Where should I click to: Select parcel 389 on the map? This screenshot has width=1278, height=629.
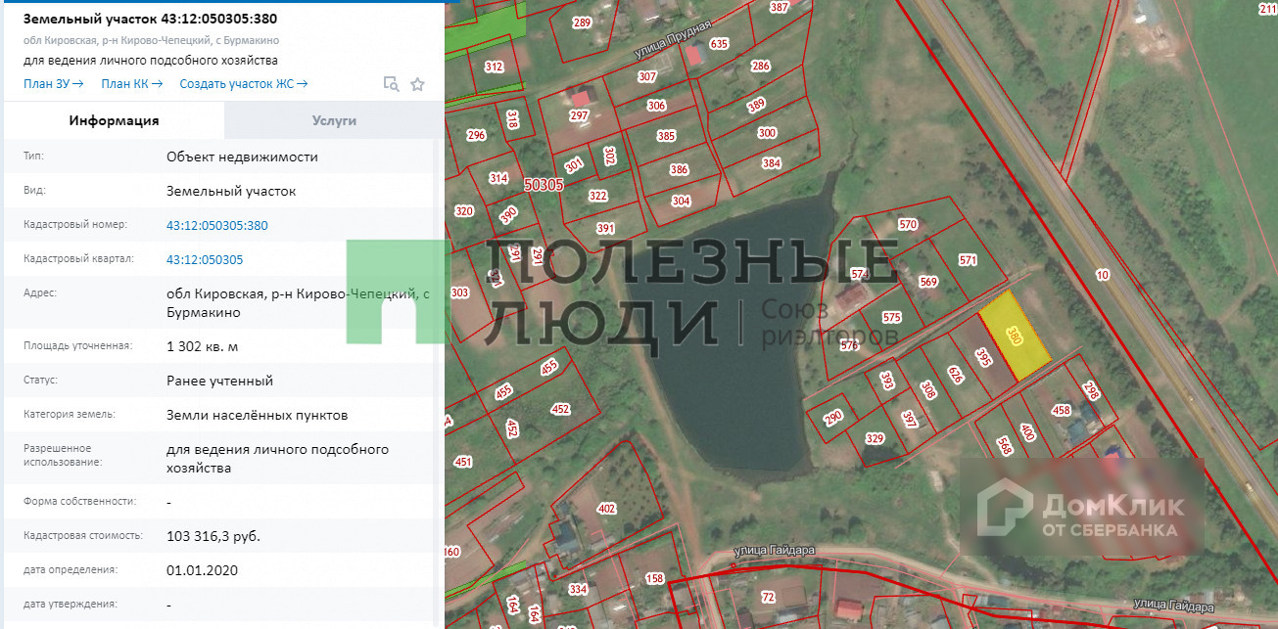click(755, 105)
